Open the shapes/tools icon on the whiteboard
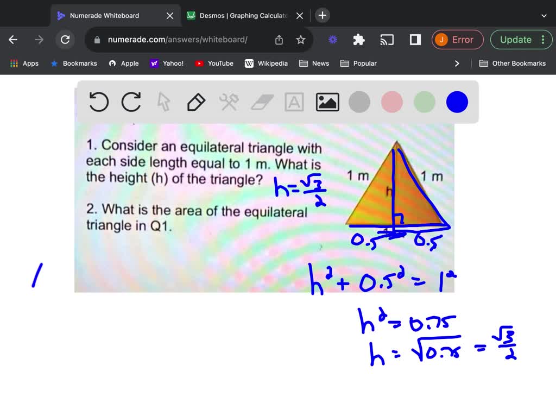Image resolution: width=556 pixels, height=403 pixels. click(x=229, y=102)
